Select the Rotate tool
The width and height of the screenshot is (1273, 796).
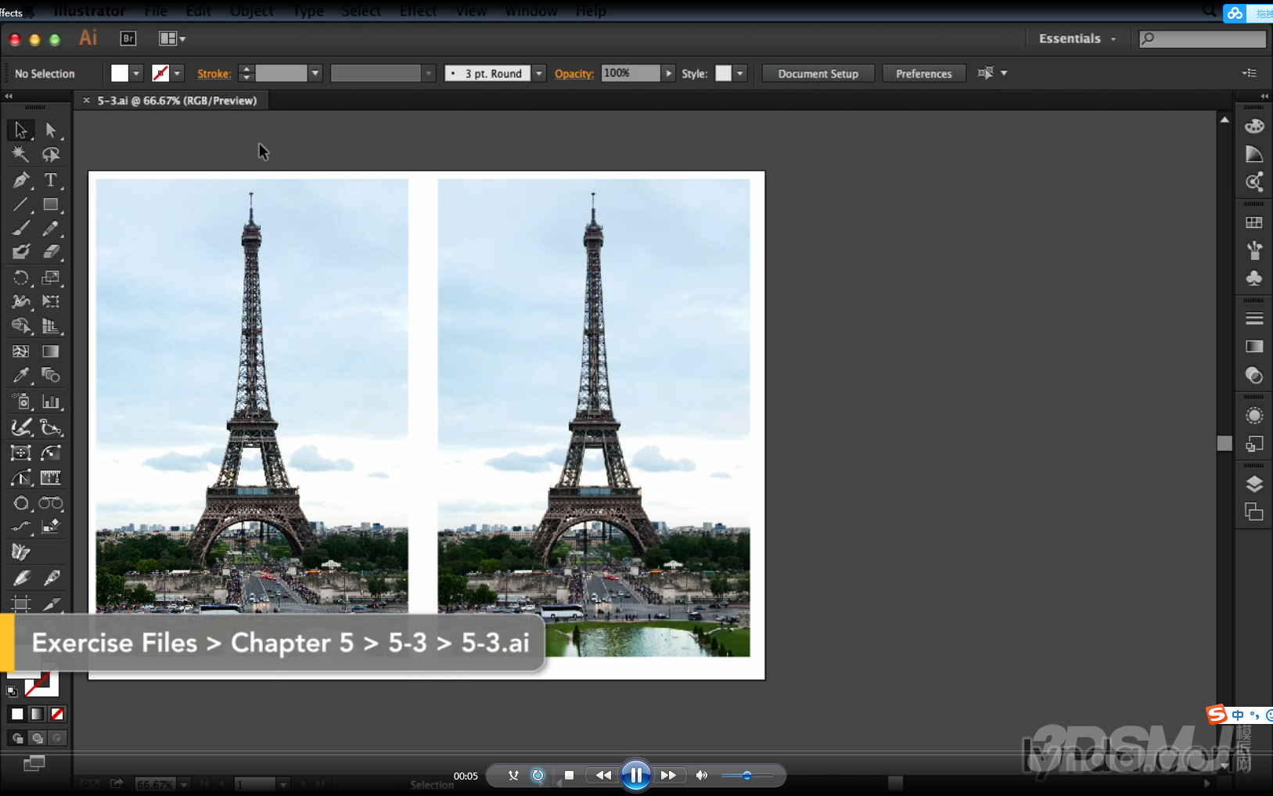click(20, 277)
